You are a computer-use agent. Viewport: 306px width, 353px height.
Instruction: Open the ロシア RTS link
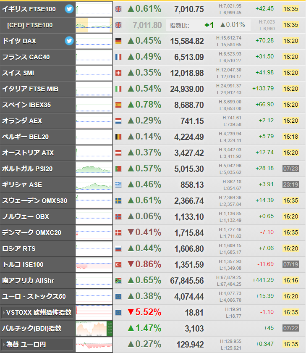point(18,249)
